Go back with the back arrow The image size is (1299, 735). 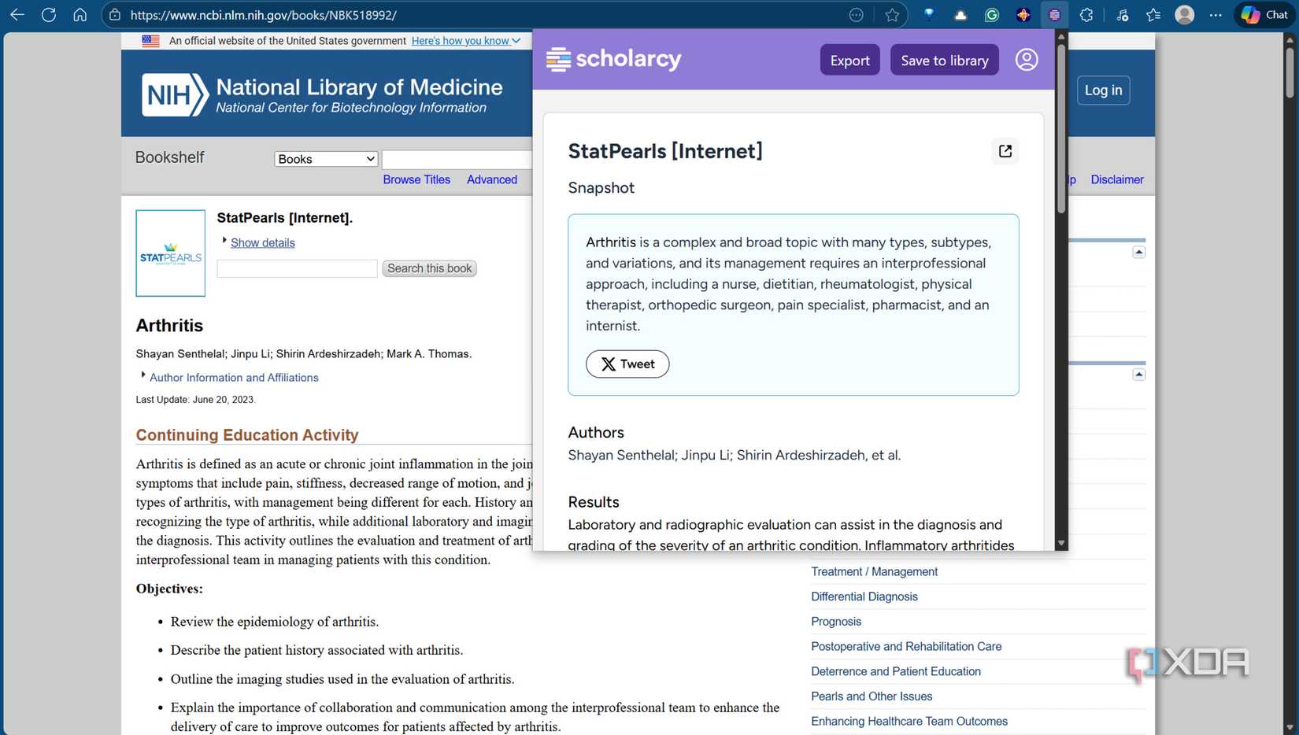[x=17, y=14]
